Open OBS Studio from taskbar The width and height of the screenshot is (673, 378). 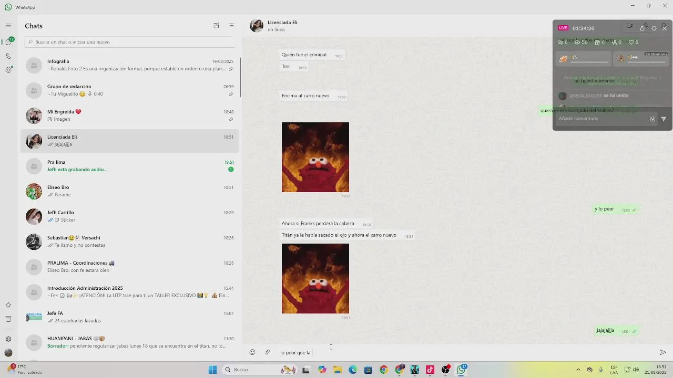pos(446,370)
